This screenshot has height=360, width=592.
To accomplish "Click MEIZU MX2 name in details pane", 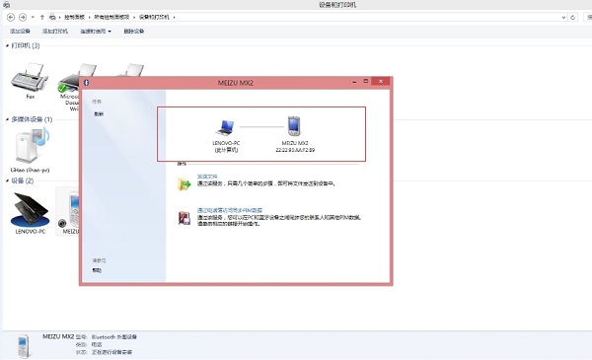I will tap(58, 336).
